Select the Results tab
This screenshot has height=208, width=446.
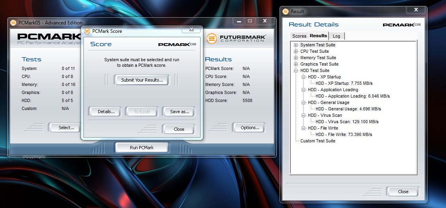[318, 36]
